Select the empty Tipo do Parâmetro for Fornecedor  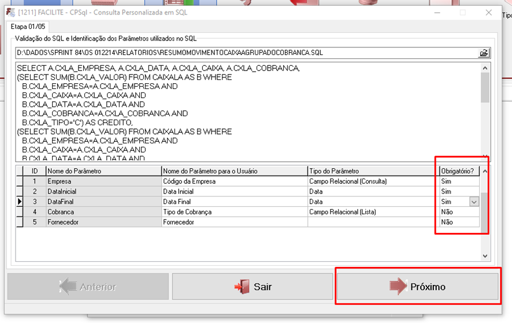372,222
